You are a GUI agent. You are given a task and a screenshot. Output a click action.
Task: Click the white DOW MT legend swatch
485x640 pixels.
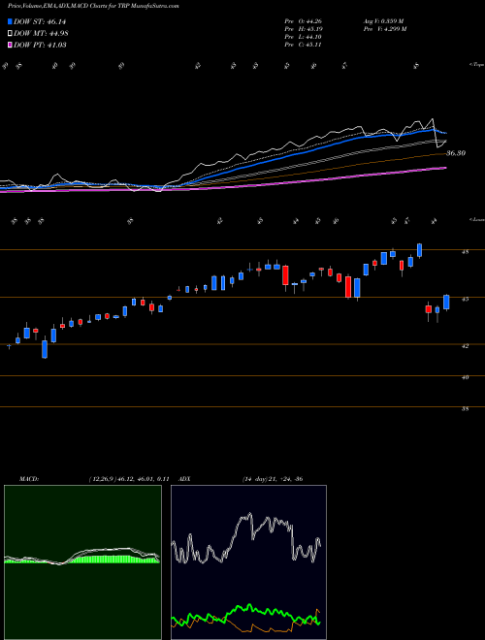(10, 33)
